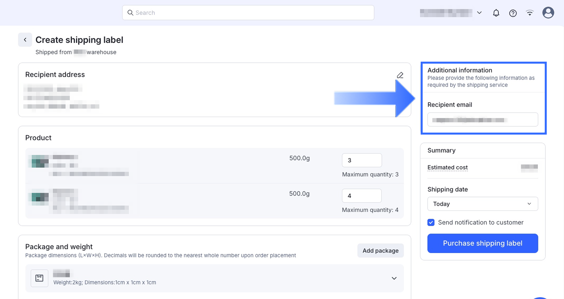Edit recipient address with pencil icon
Screen dimensions: 564x299
tap(400, 75)
